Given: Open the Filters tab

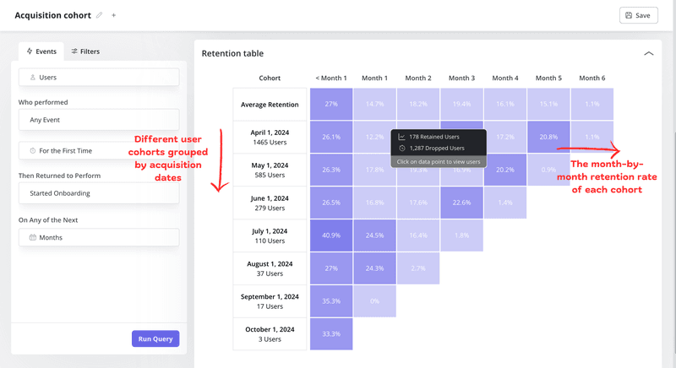Looking at the screenshot, I should pyautogui.click(x=85, y=51).
